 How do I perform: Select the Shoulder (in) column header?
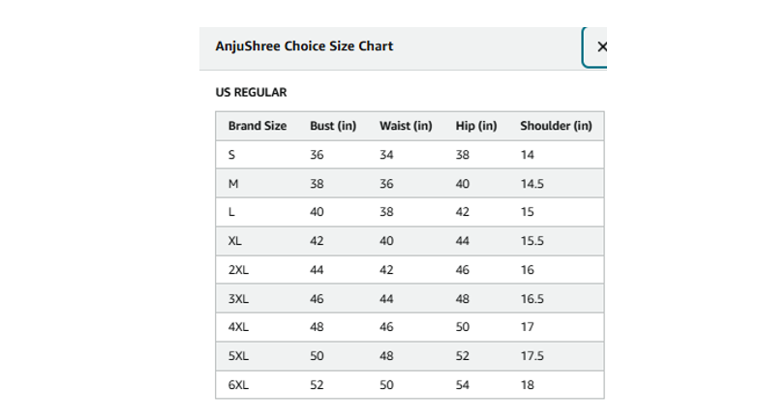[556, 126]
